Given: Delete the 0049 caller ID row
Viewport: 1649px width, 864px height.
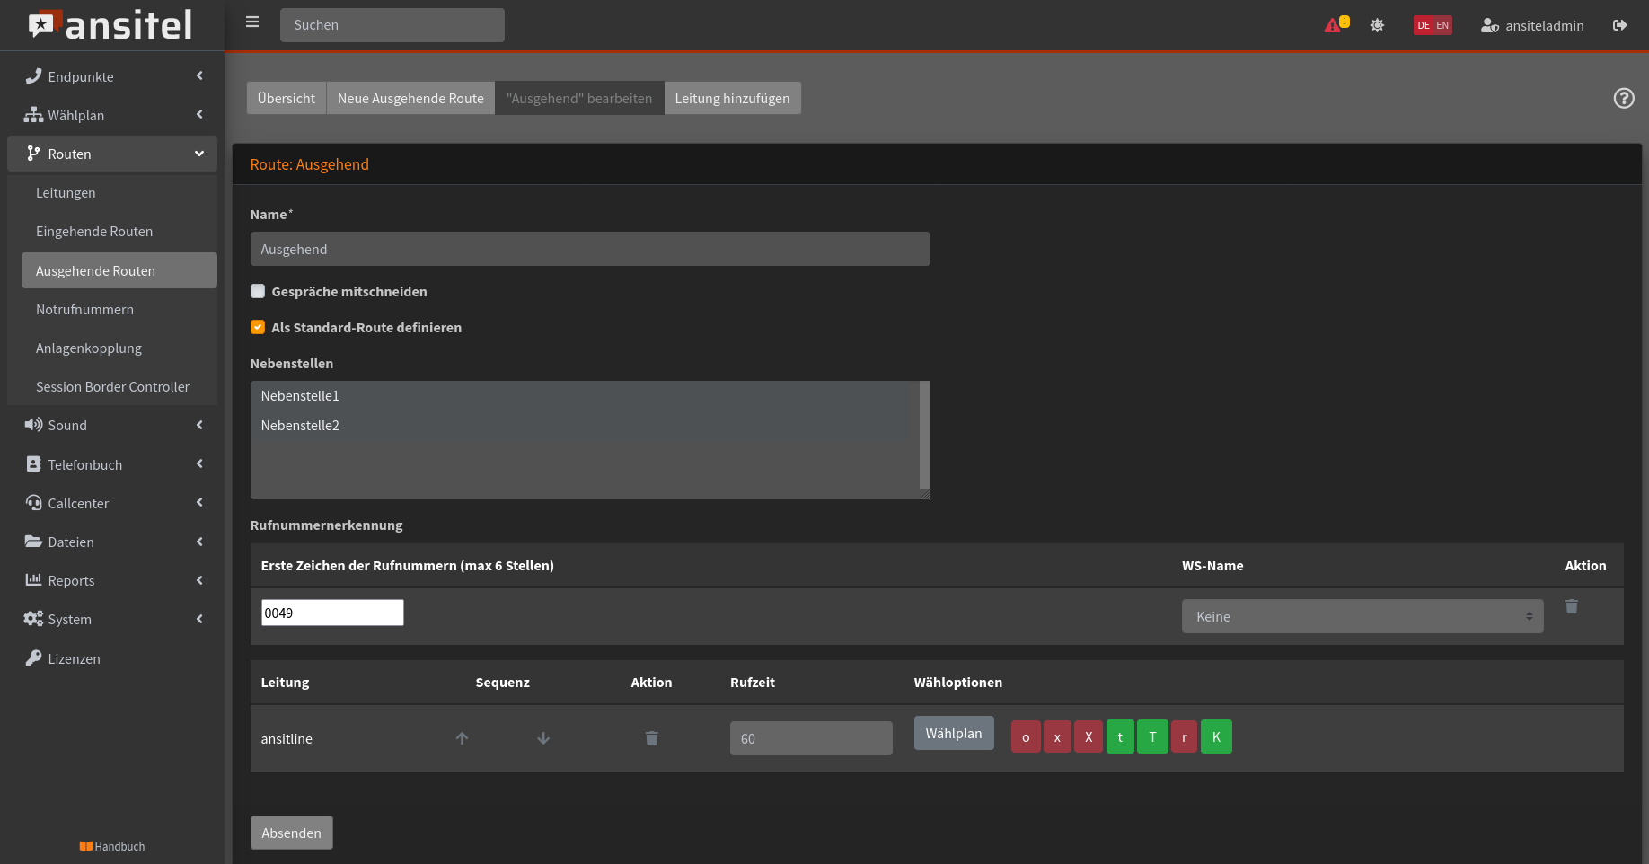Looking at the screenshot, I should tap(1571, 607).
